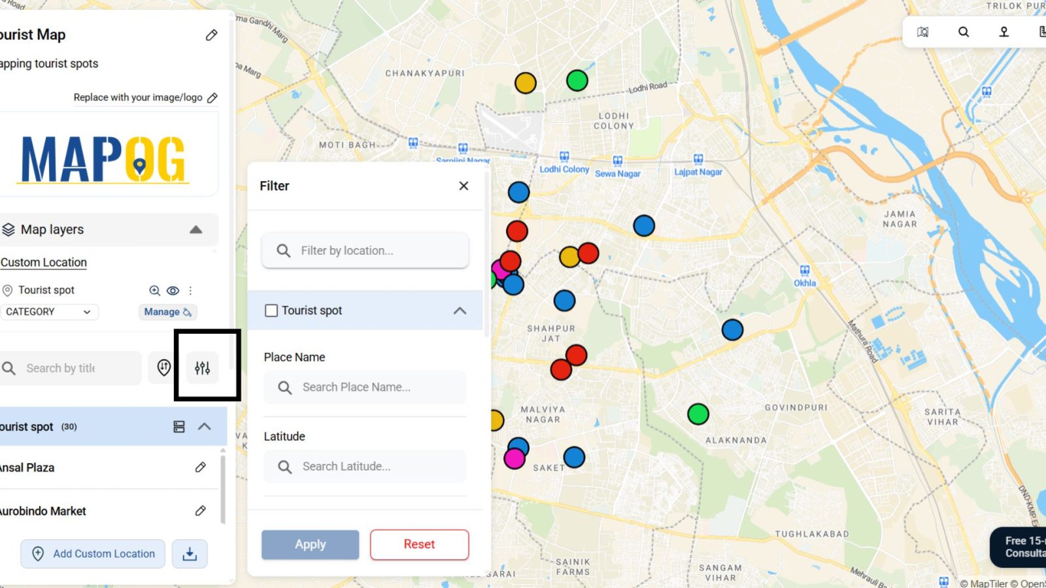Viewport: 1046px width, 588px height.
Task: Click the download icon button
Action: point(190,554)
